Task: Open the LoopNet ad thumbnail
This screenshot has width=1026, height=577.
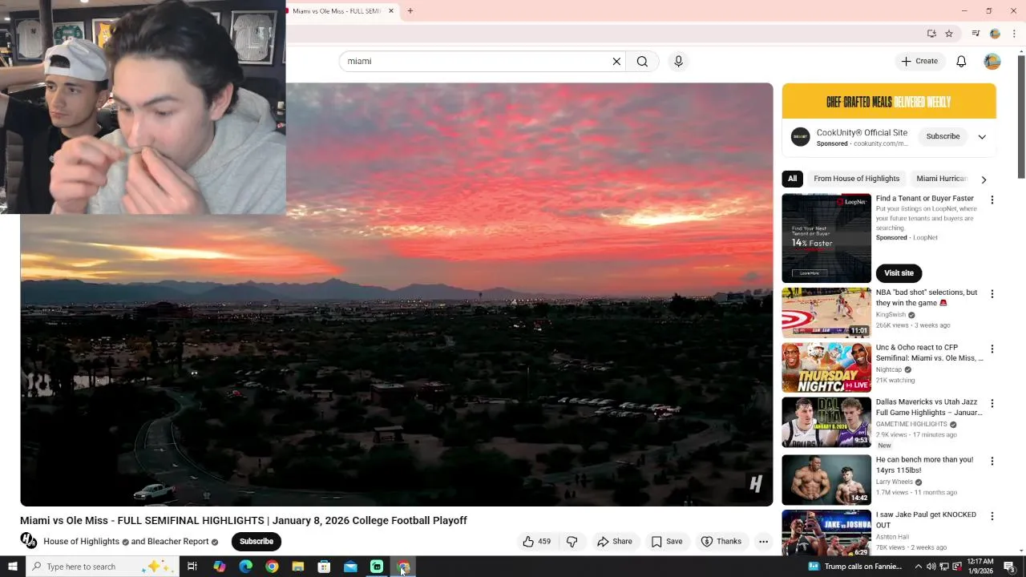Action: click(x=826, y=238)
